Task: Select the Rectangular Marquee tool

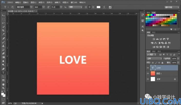Action: coord(3,19)
